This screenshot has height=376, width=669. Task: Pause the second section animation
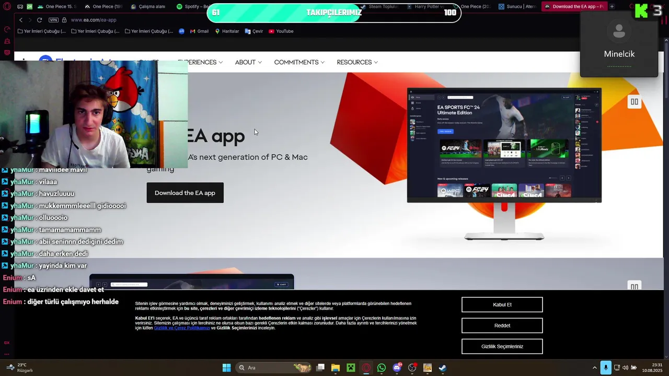pos(634,286)
